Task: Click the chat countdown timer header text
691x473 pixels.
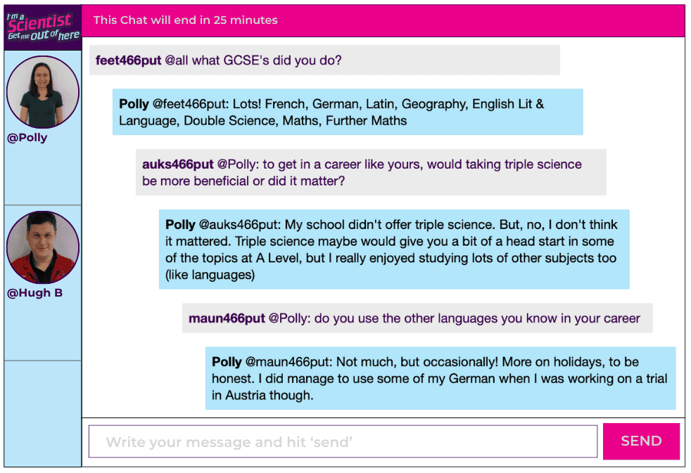Action: tap(186, 20)
